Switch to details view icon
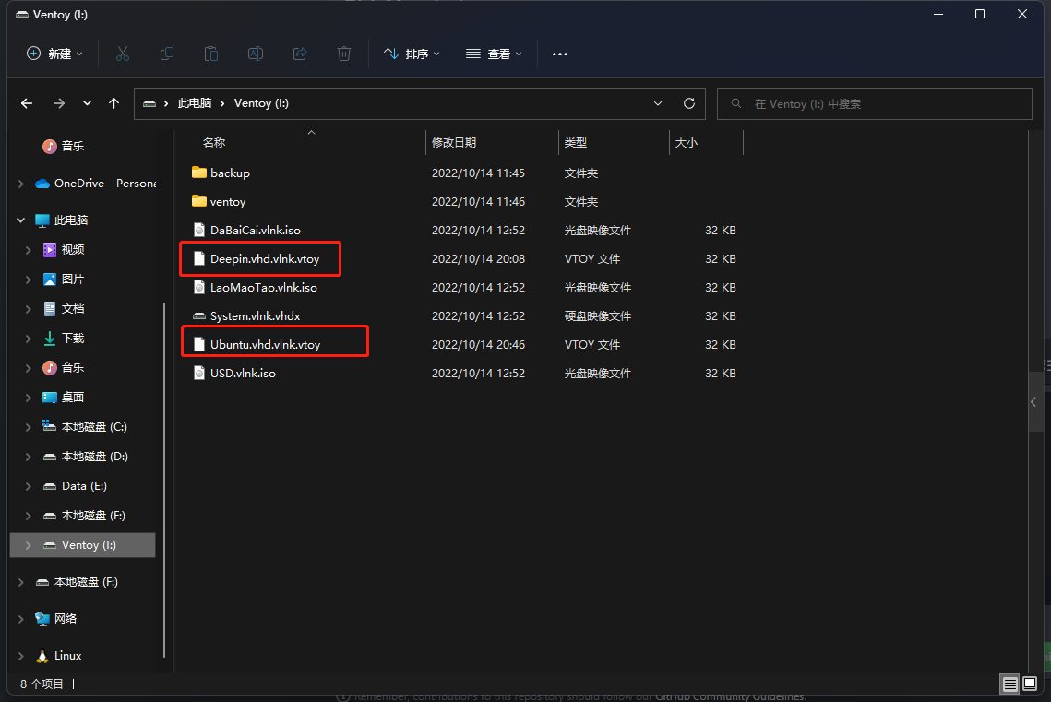1051x702 pixels. point(1010,684)
